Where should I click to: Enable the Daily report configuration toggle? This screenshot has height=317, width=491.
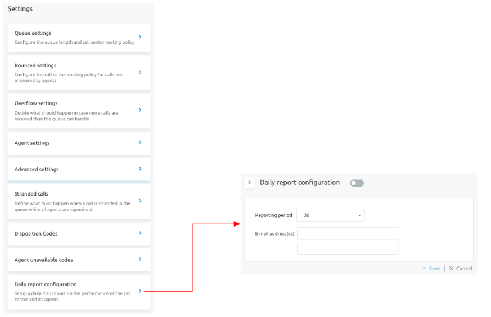coord(357,183)
